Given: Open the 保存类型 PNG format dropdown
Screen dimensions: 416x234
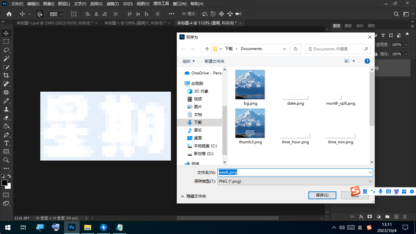Looking at the screenshot, I should click(x=295, y=181).
